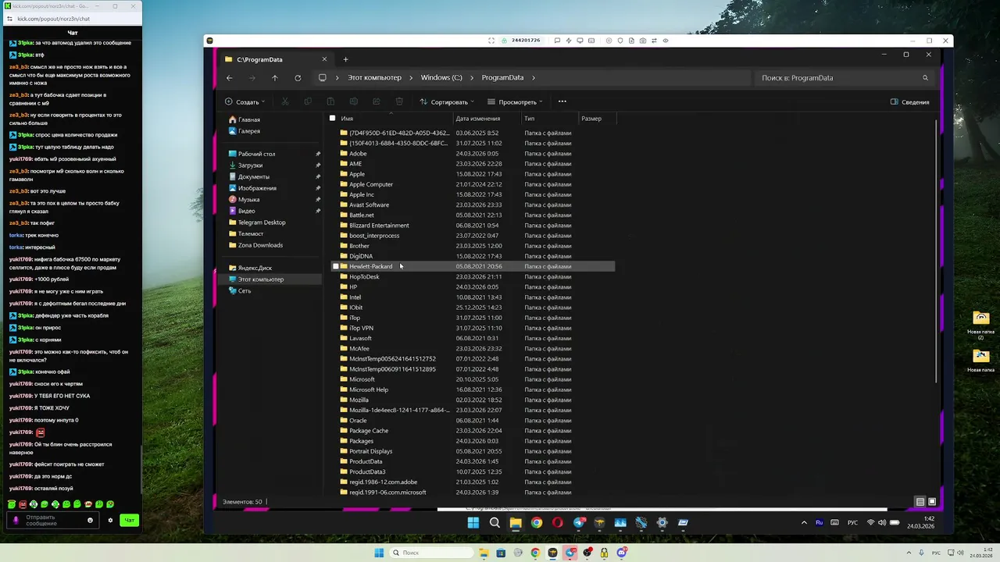
Task: Click the cut scissors icon in toolbar
Action: coord(285,101)
